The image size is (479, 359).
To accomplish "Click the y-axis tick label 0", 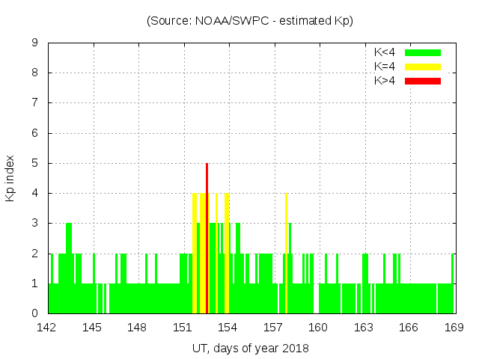I will (x=35, y=313).
